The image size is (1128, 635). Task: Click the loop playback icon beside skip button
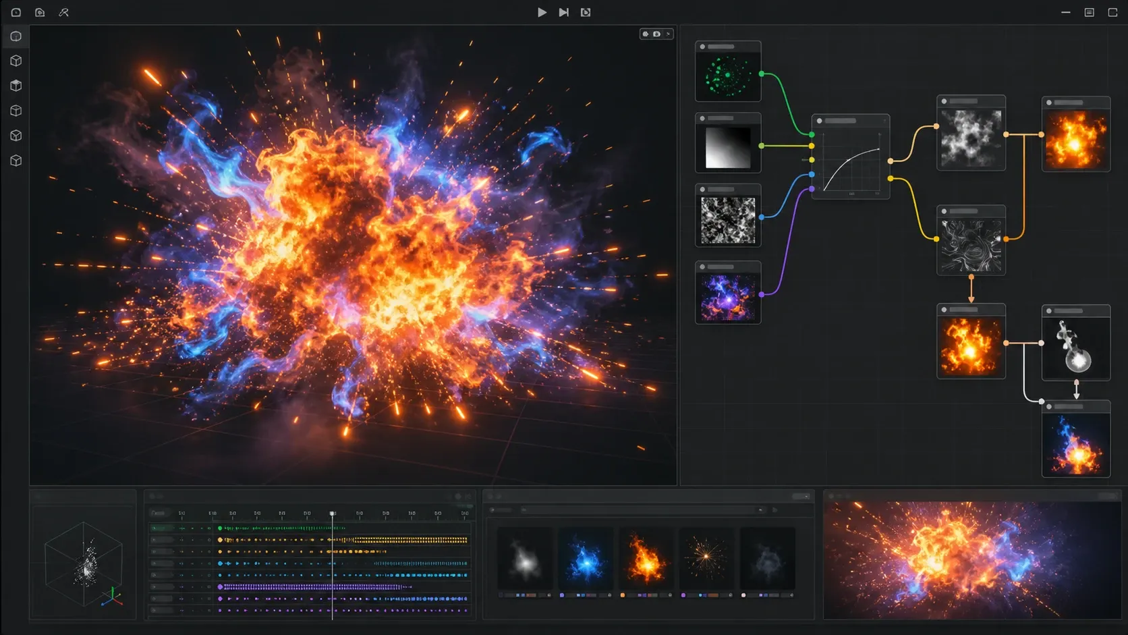pos(586,12)
